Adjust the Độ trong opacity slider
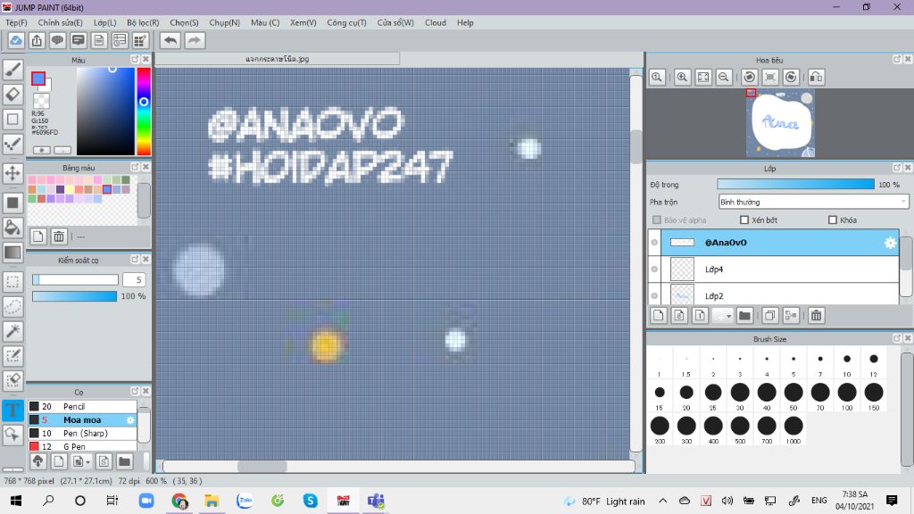 [795, 184]
